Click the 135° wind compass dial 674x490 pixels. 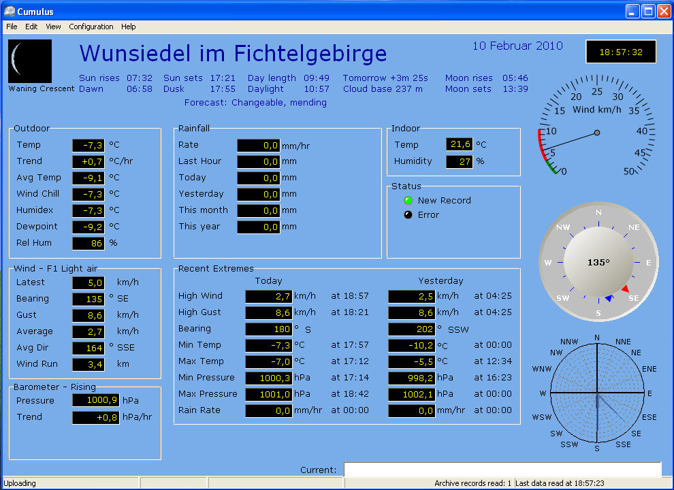click(x=598, y=262)
